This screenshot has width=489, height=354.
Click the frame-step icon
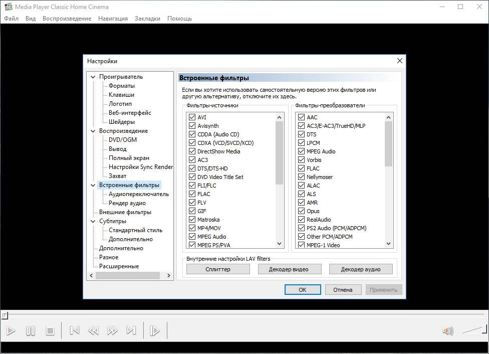click(155, 330)
